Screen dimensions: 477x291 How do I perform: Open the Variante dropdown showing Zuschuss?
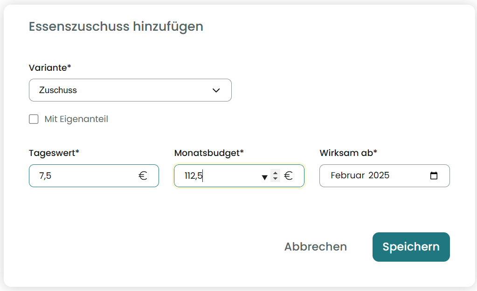tap(130, 90)
